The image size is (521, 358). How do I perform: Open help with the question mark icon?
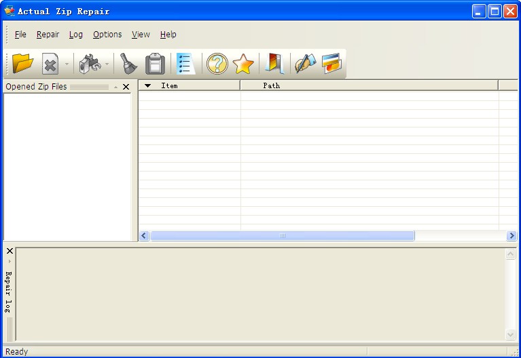click(x=217, y=64)
